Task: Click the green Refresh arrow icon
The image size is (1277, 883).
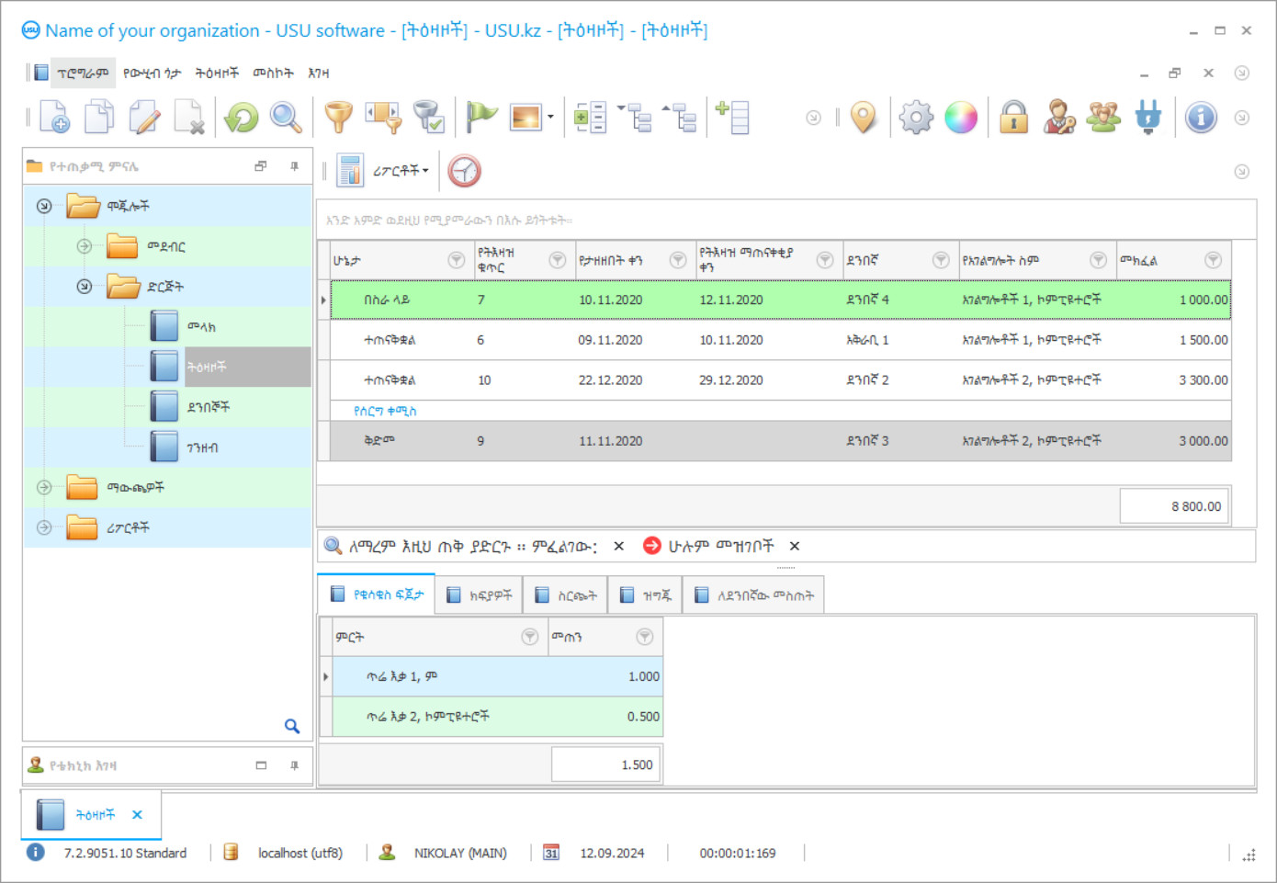Action: (242, 118)
